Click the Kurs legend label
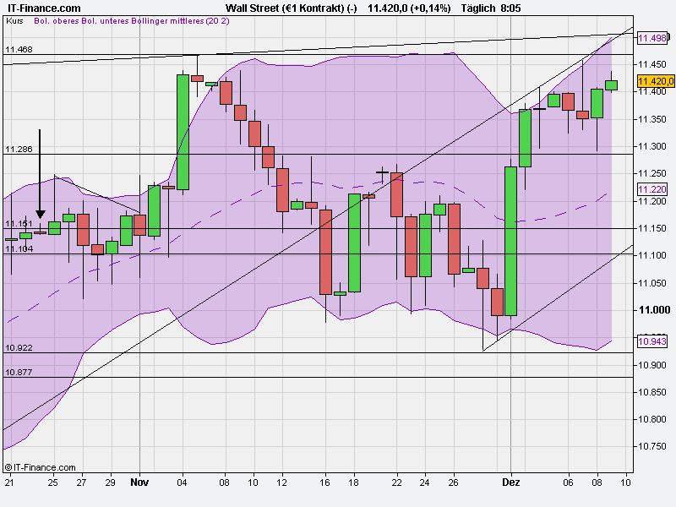 pyautogui.click(x=14, y=20)
